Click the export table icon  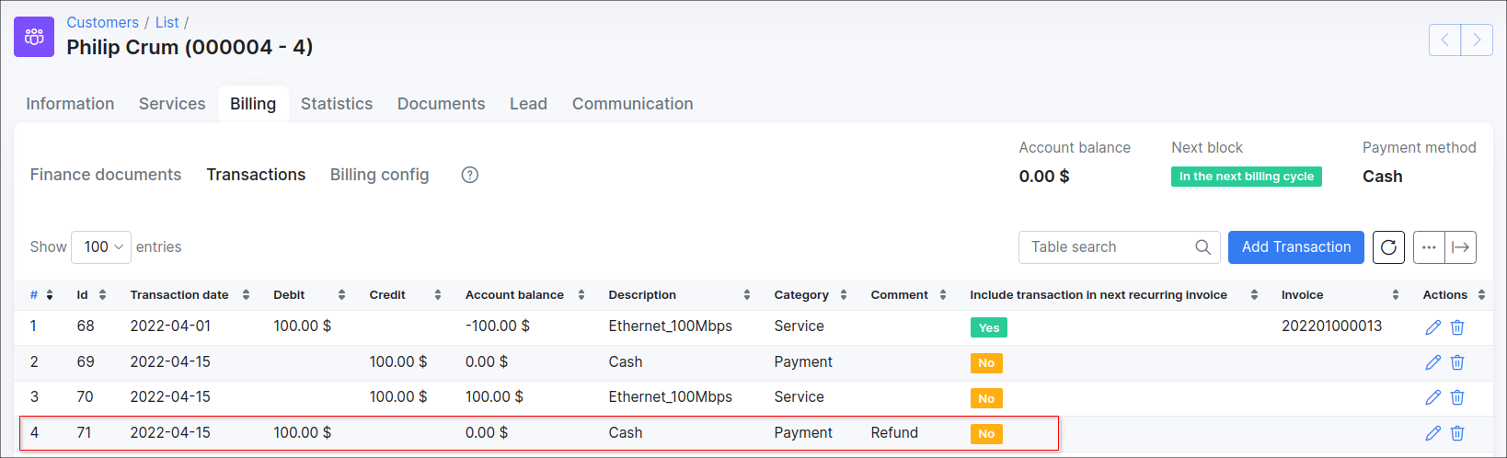tap(1460, 247)
